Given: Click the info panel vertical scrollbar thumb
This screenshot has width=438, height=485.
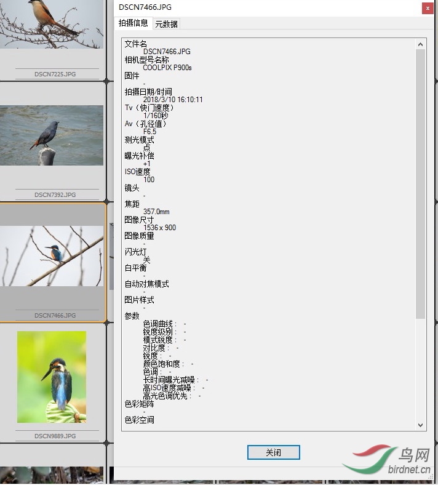Looking at the screenshot, I should tap(421, 185).
